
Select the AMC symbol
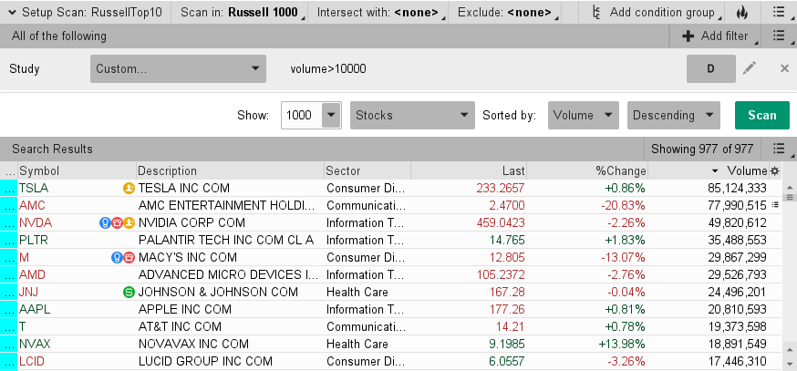[32, 206]
